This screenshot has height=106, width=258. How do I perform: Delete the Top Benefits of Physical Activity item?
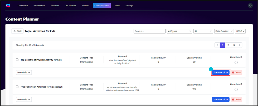point(236,73)
